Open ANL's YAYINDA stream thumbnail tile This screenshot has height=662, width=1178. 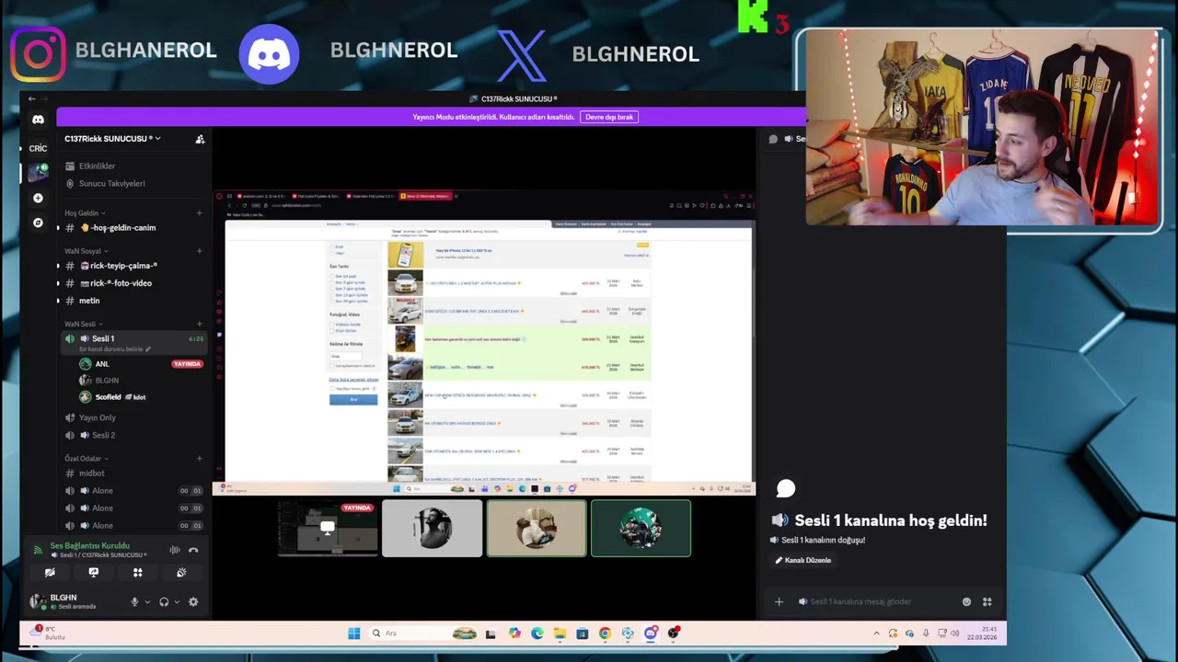[x=328, y=529]
